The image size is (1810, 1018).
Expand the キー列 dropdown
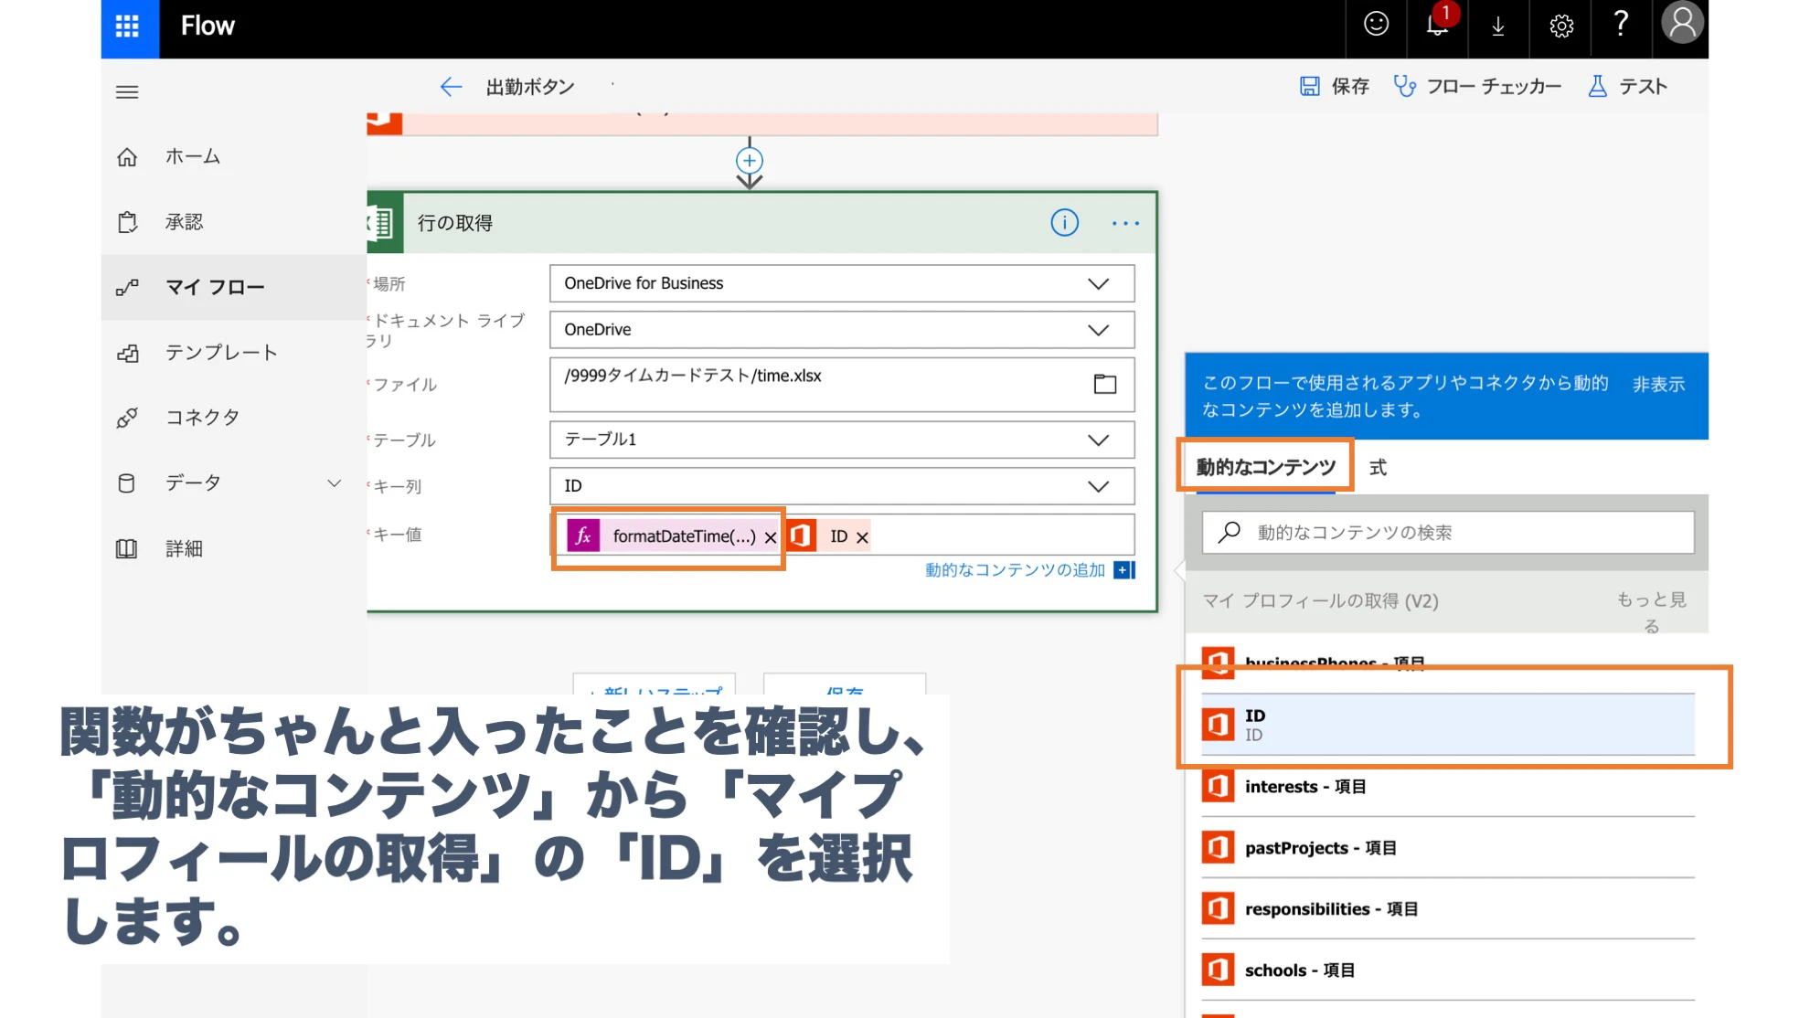pyautogui.click(x=1099, y=486)
